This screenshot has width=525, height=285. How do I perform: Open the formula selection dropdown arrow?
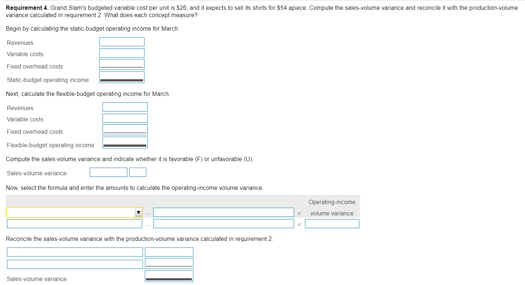pos(138,212)
